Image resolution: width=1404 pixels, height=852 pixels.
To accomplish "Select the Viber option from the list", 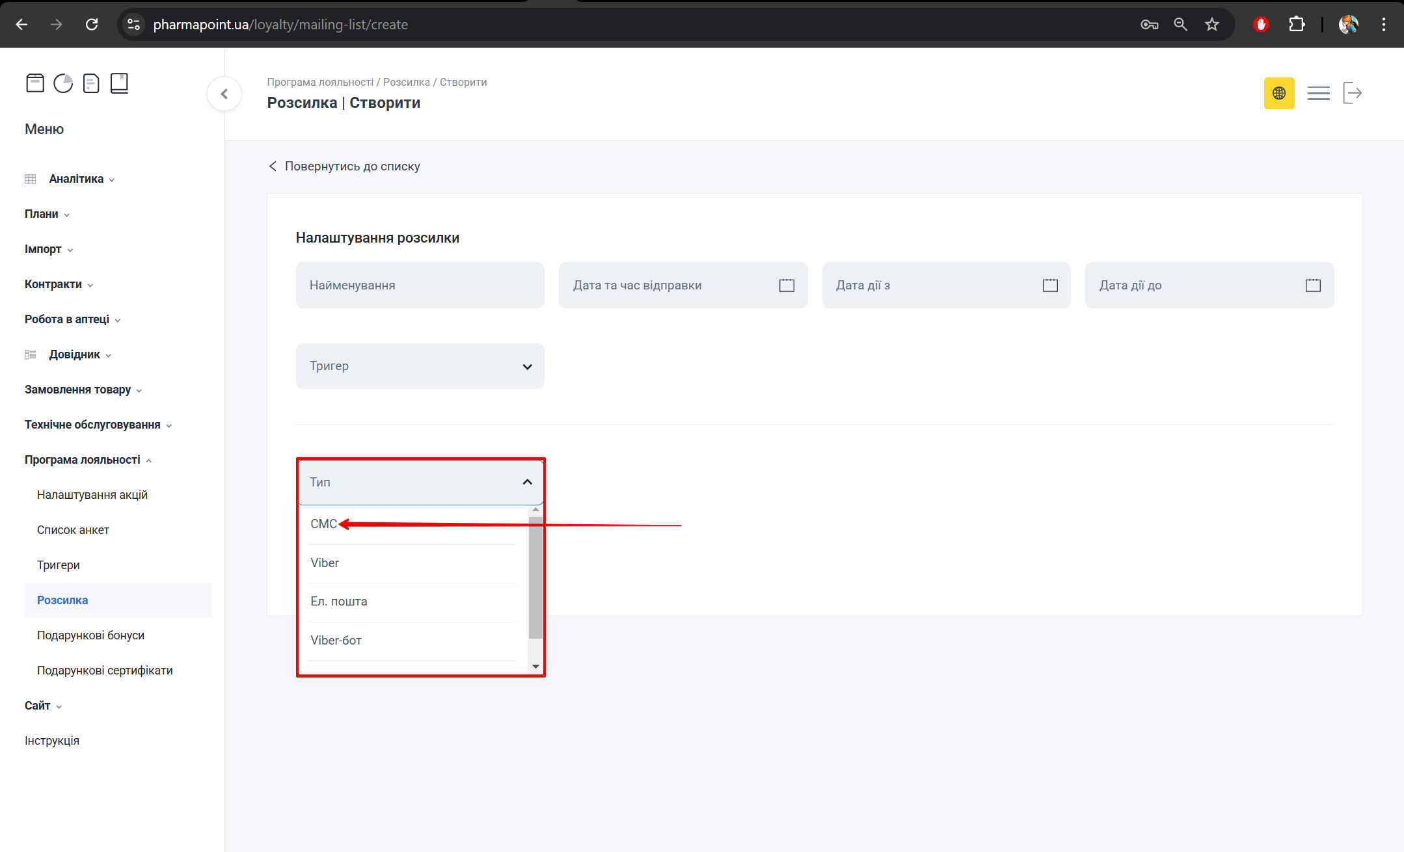I will tap(325, 563).
